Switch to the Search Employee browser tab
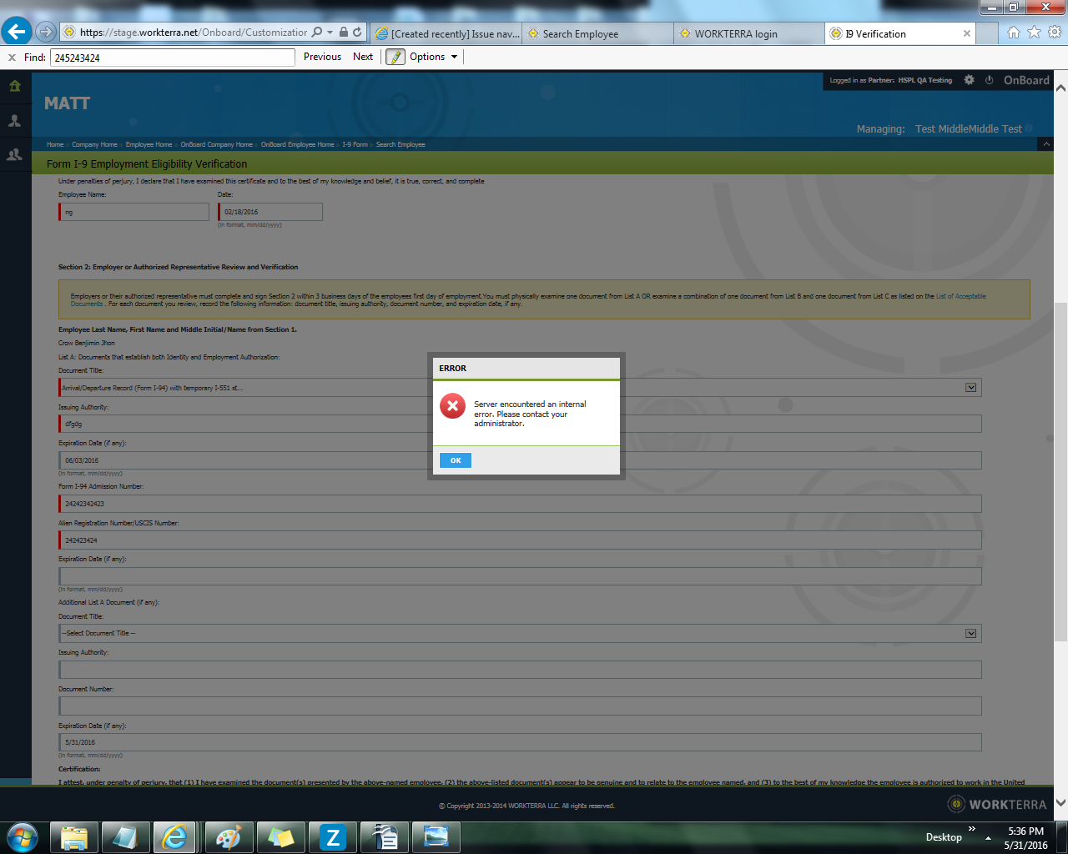 coord(580,34)
